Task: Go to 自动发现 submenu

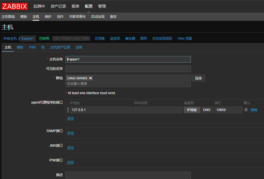Action: point(98,17)
